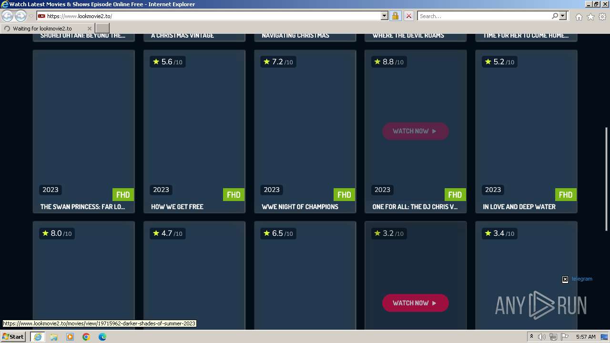
Task: Click the security lock icon
Action: pos(395,16)
